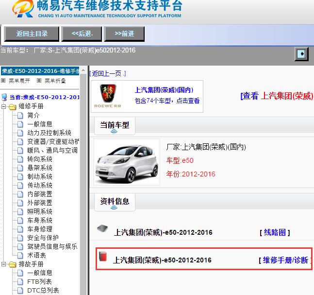Image resolution: width=314 pixels, height=295 pixels.
Task: Open the 线路图 link
Action: 275,233
